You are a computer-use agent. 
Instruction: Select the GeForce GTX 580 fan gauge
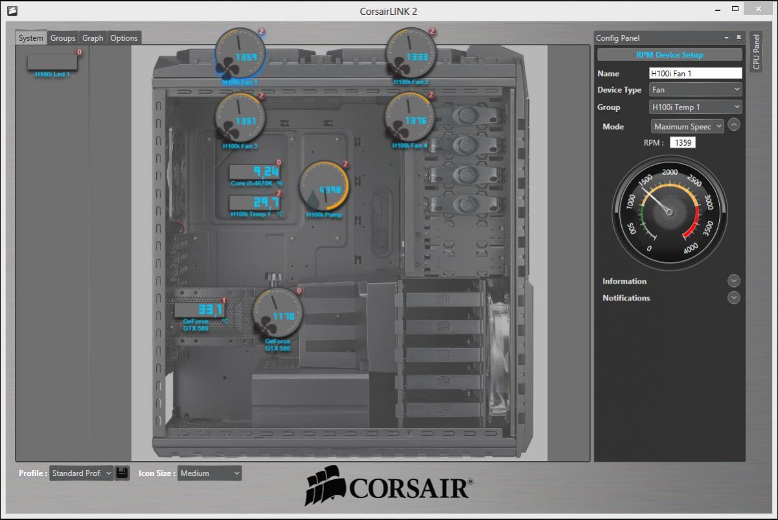[x=277, y=312]
